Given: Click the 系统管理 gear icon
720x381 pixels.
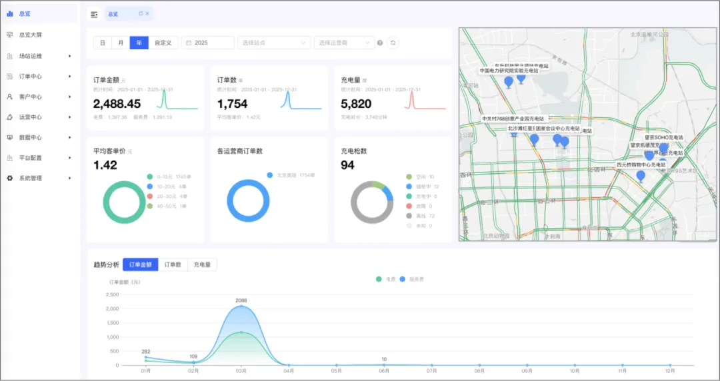Looking at the screenshot, I should [x=9, y=178].
